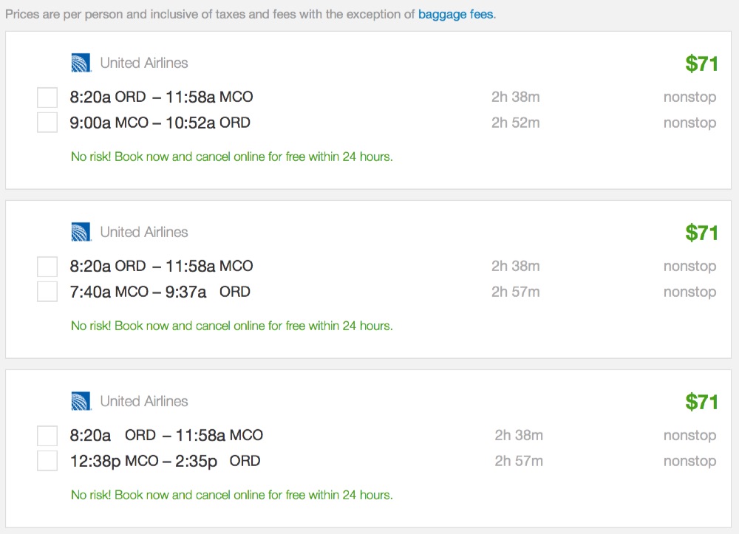The height and width of the screenshot is (534, 739).
Task: Click the 2h 52m duration in first result
Action: (515, 123)
